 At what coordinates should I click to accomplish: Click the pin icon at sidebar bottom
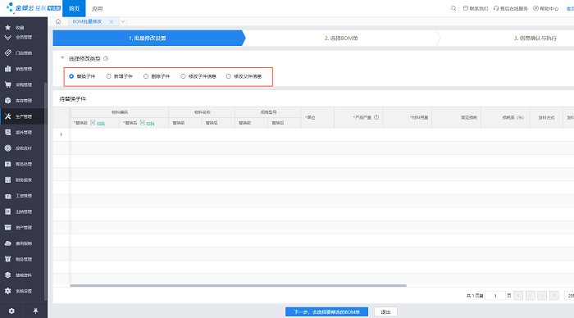(x=35, y=311)
